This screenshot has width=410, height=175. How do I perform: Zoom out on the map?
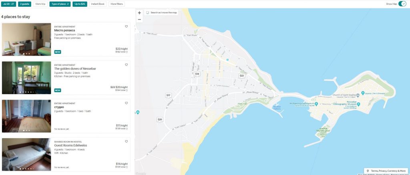click(139, 19)
